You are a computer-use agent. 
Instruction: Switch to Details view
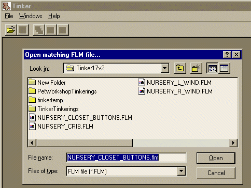(x=224, y=68)
